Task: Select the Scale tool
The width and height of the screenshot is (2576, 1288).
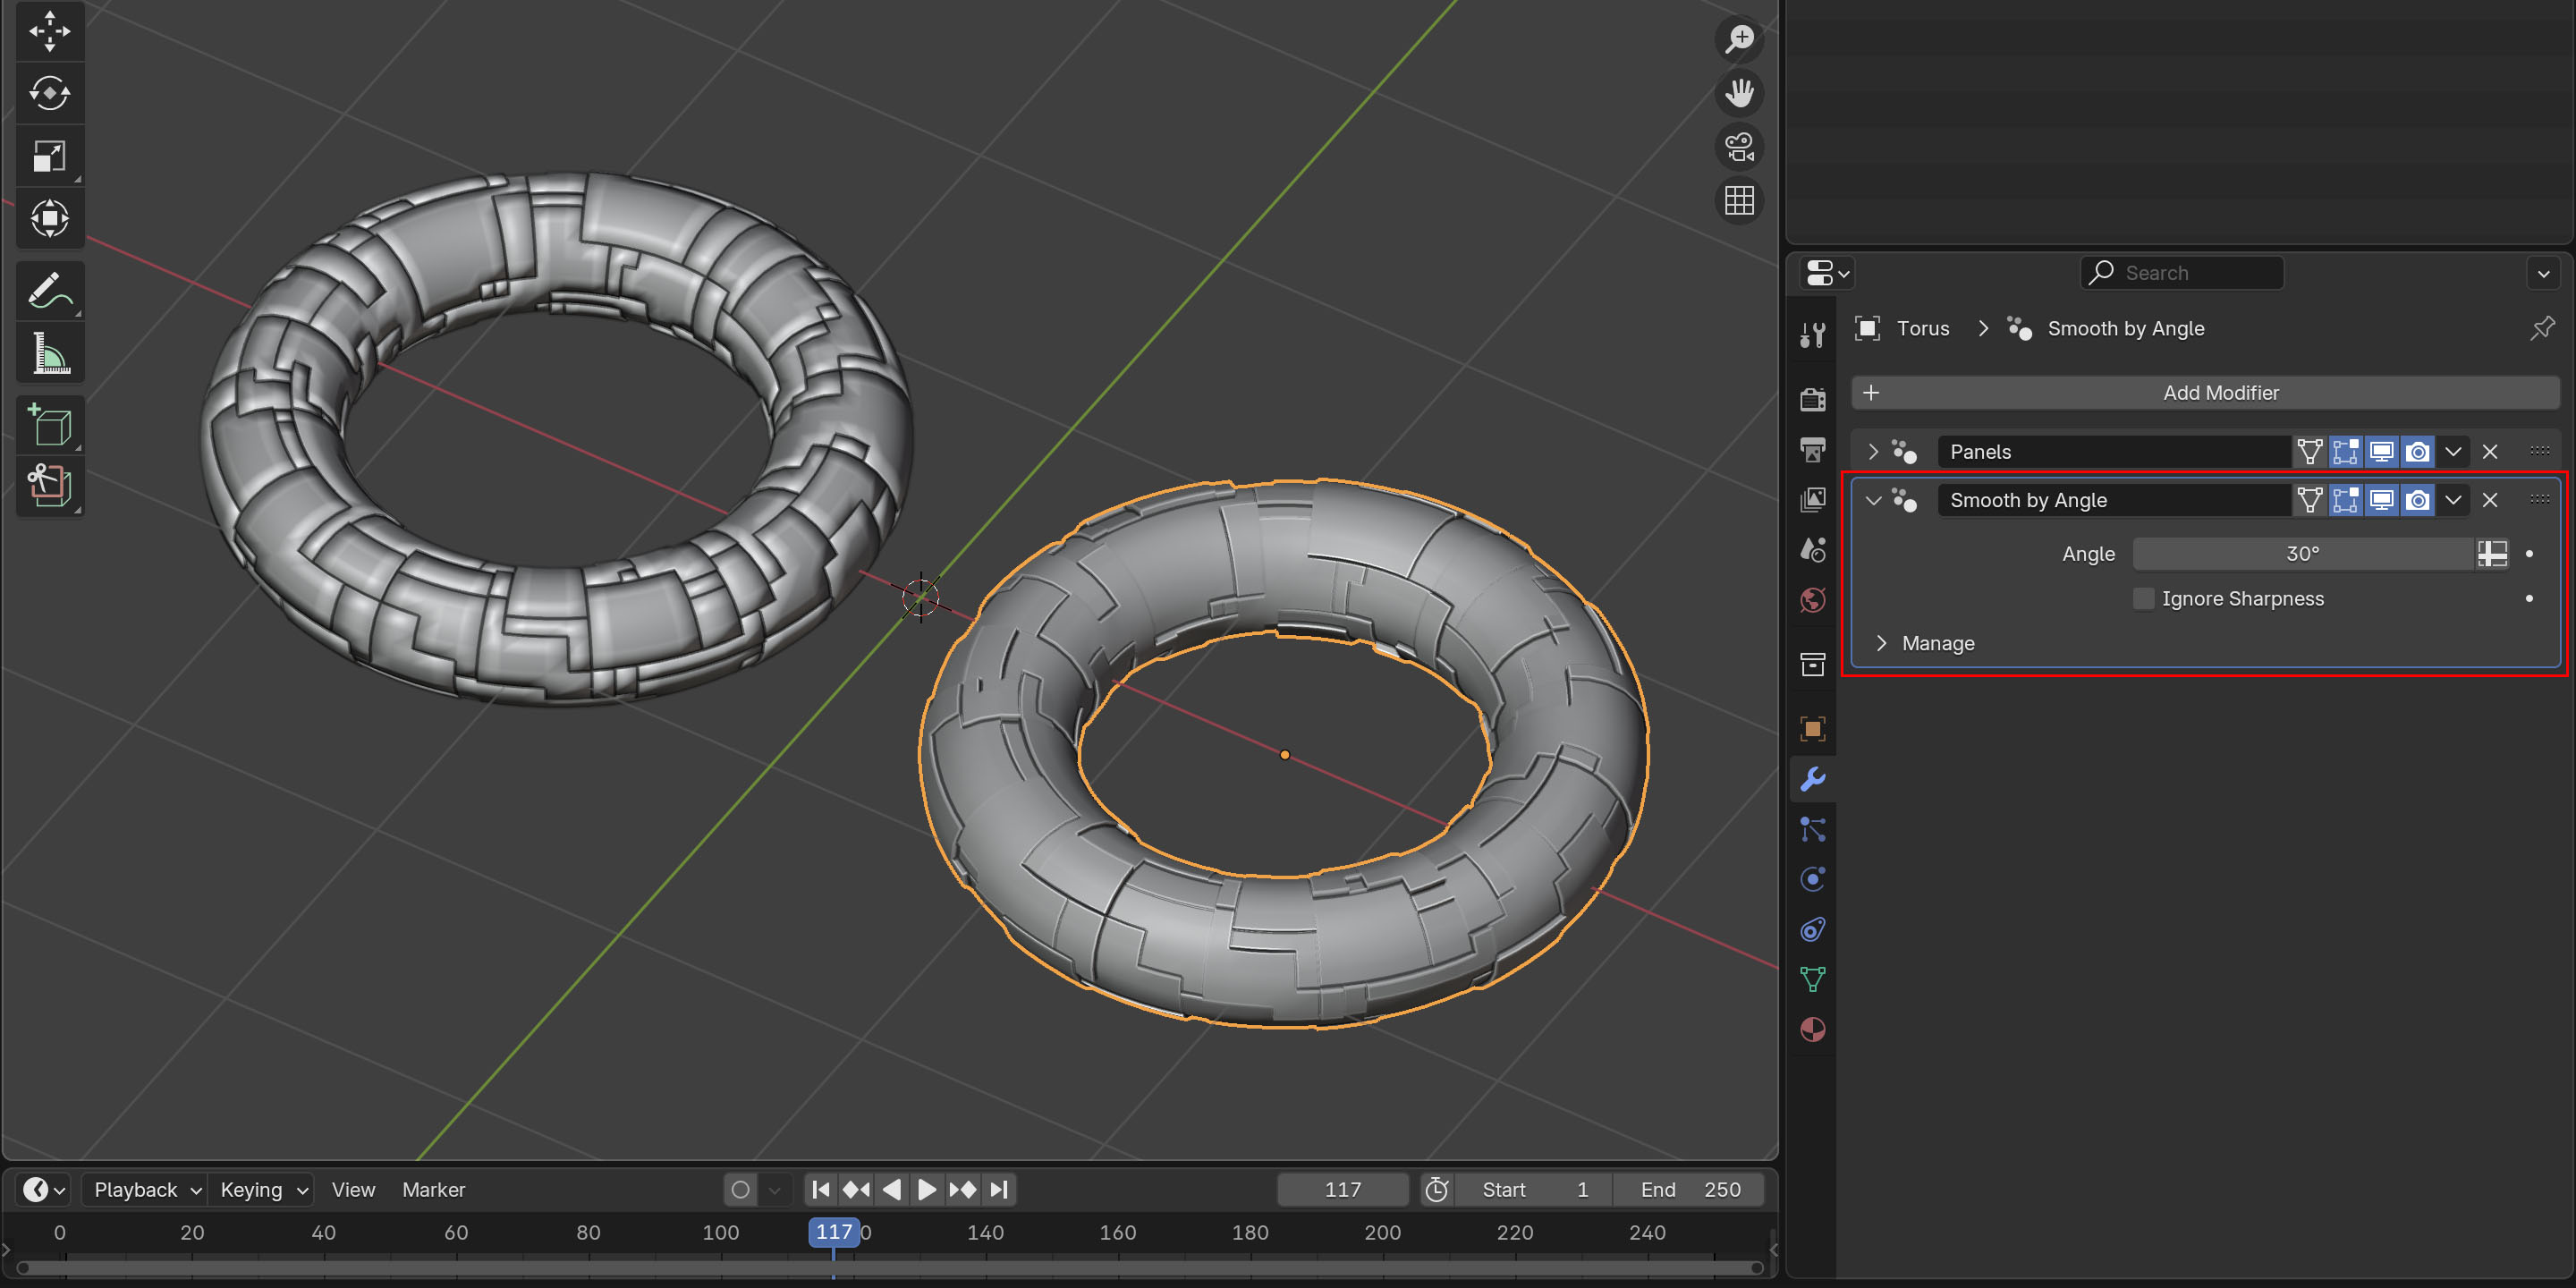Action: 49,156
